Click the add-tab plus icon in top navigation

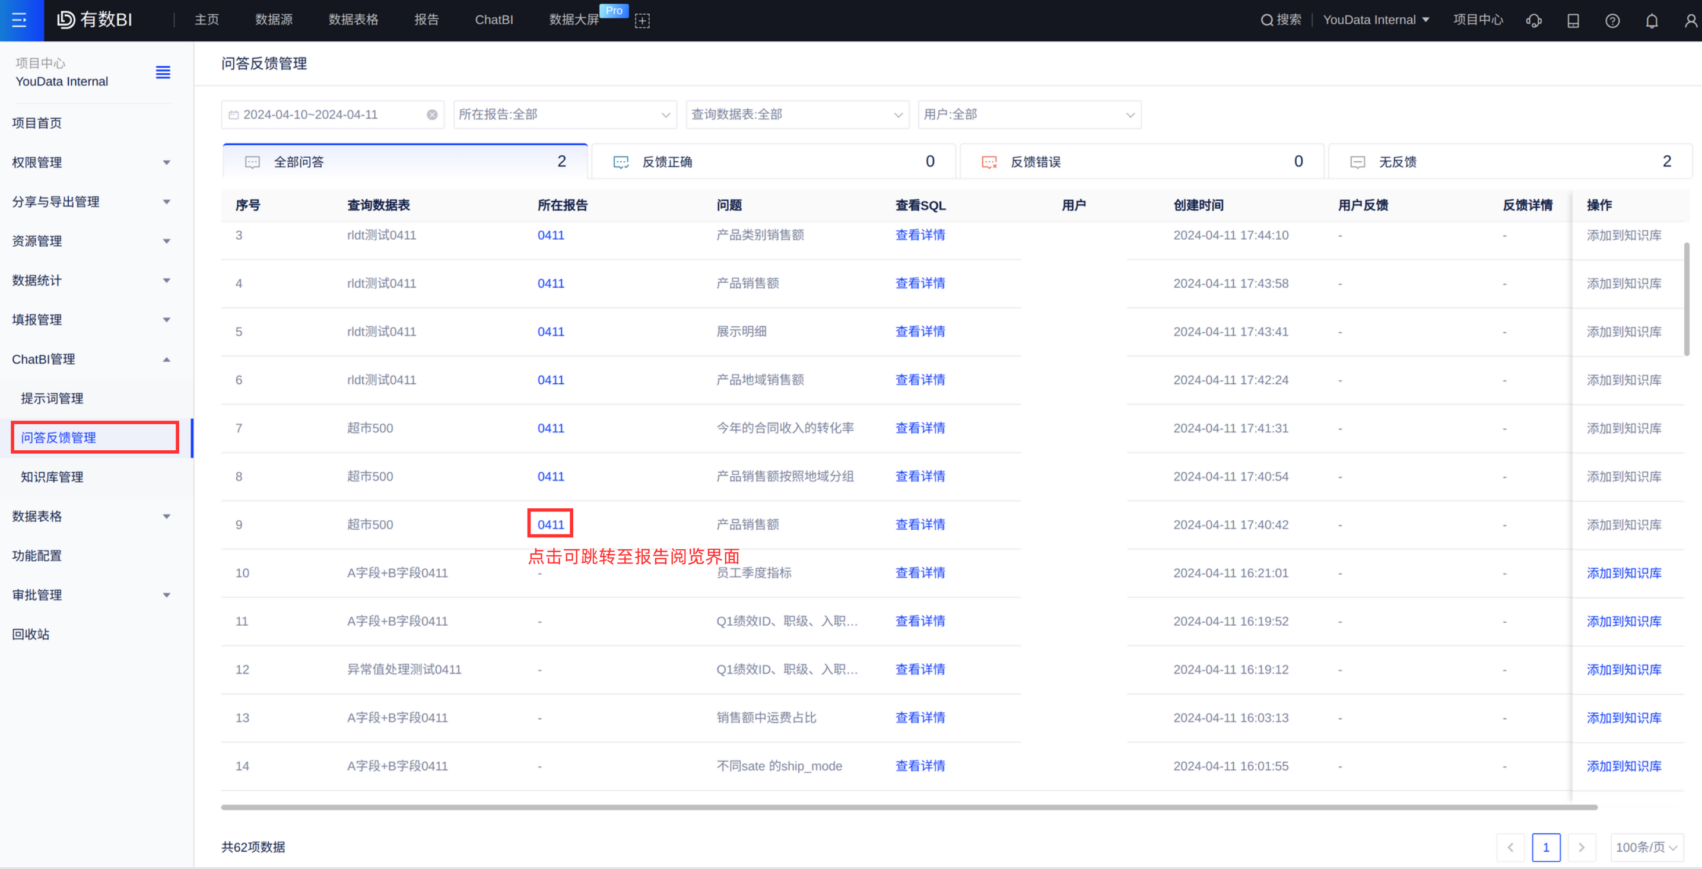[642, 21]
